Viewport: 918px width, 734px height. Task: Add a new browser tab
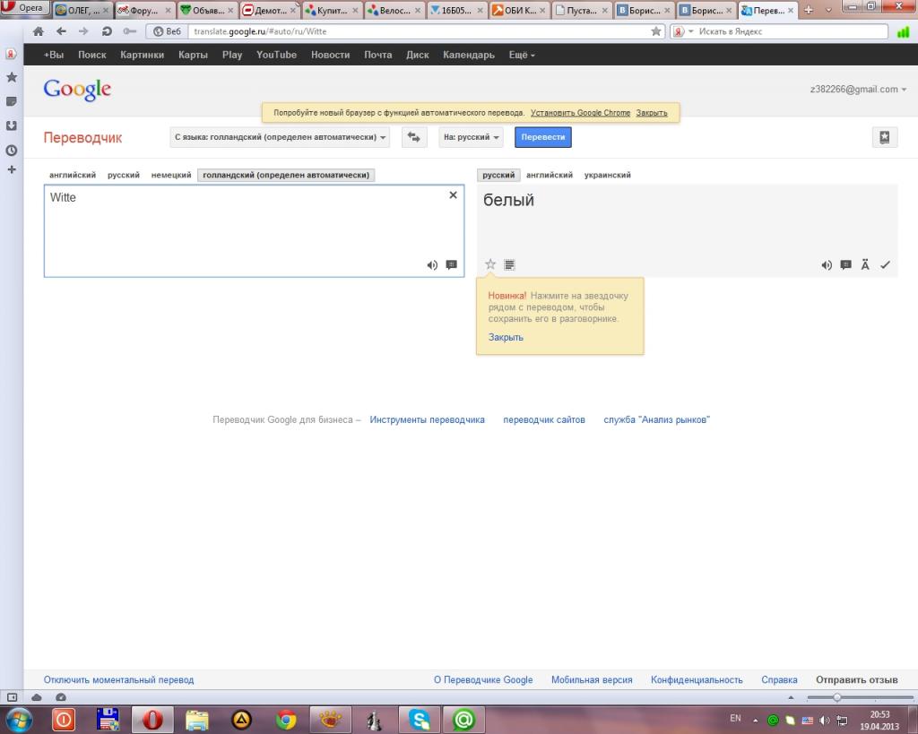pyautogui.click(x=809, y=10)
